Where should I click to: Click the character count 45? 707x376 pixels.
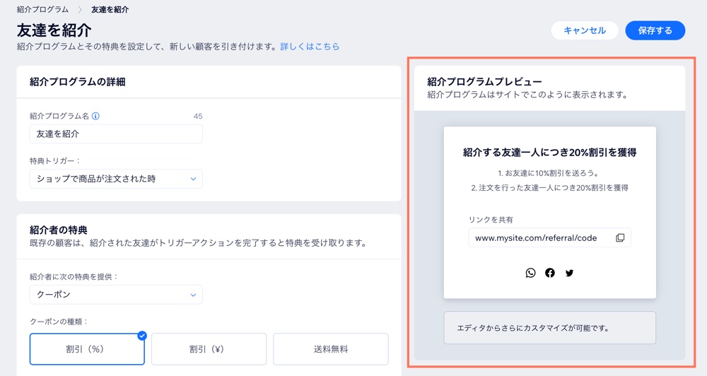pyautogui.click(x=198, y=117)
